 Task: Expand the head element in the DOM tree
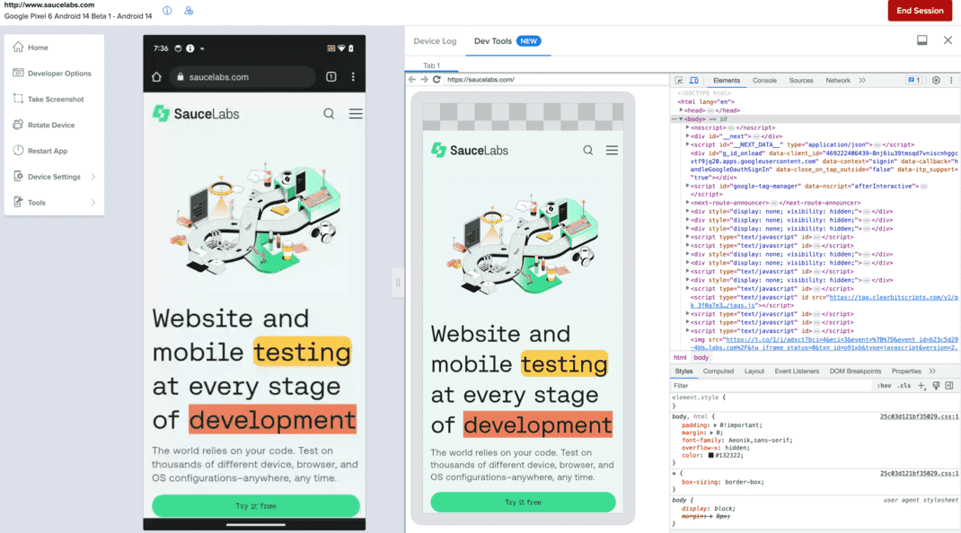click(x=680, y=110)
